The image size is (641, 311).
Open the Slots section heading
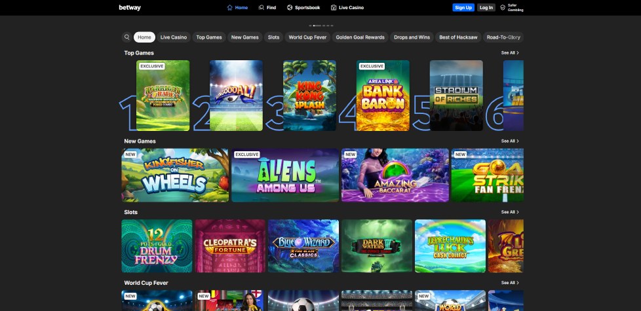coord(131,212)
